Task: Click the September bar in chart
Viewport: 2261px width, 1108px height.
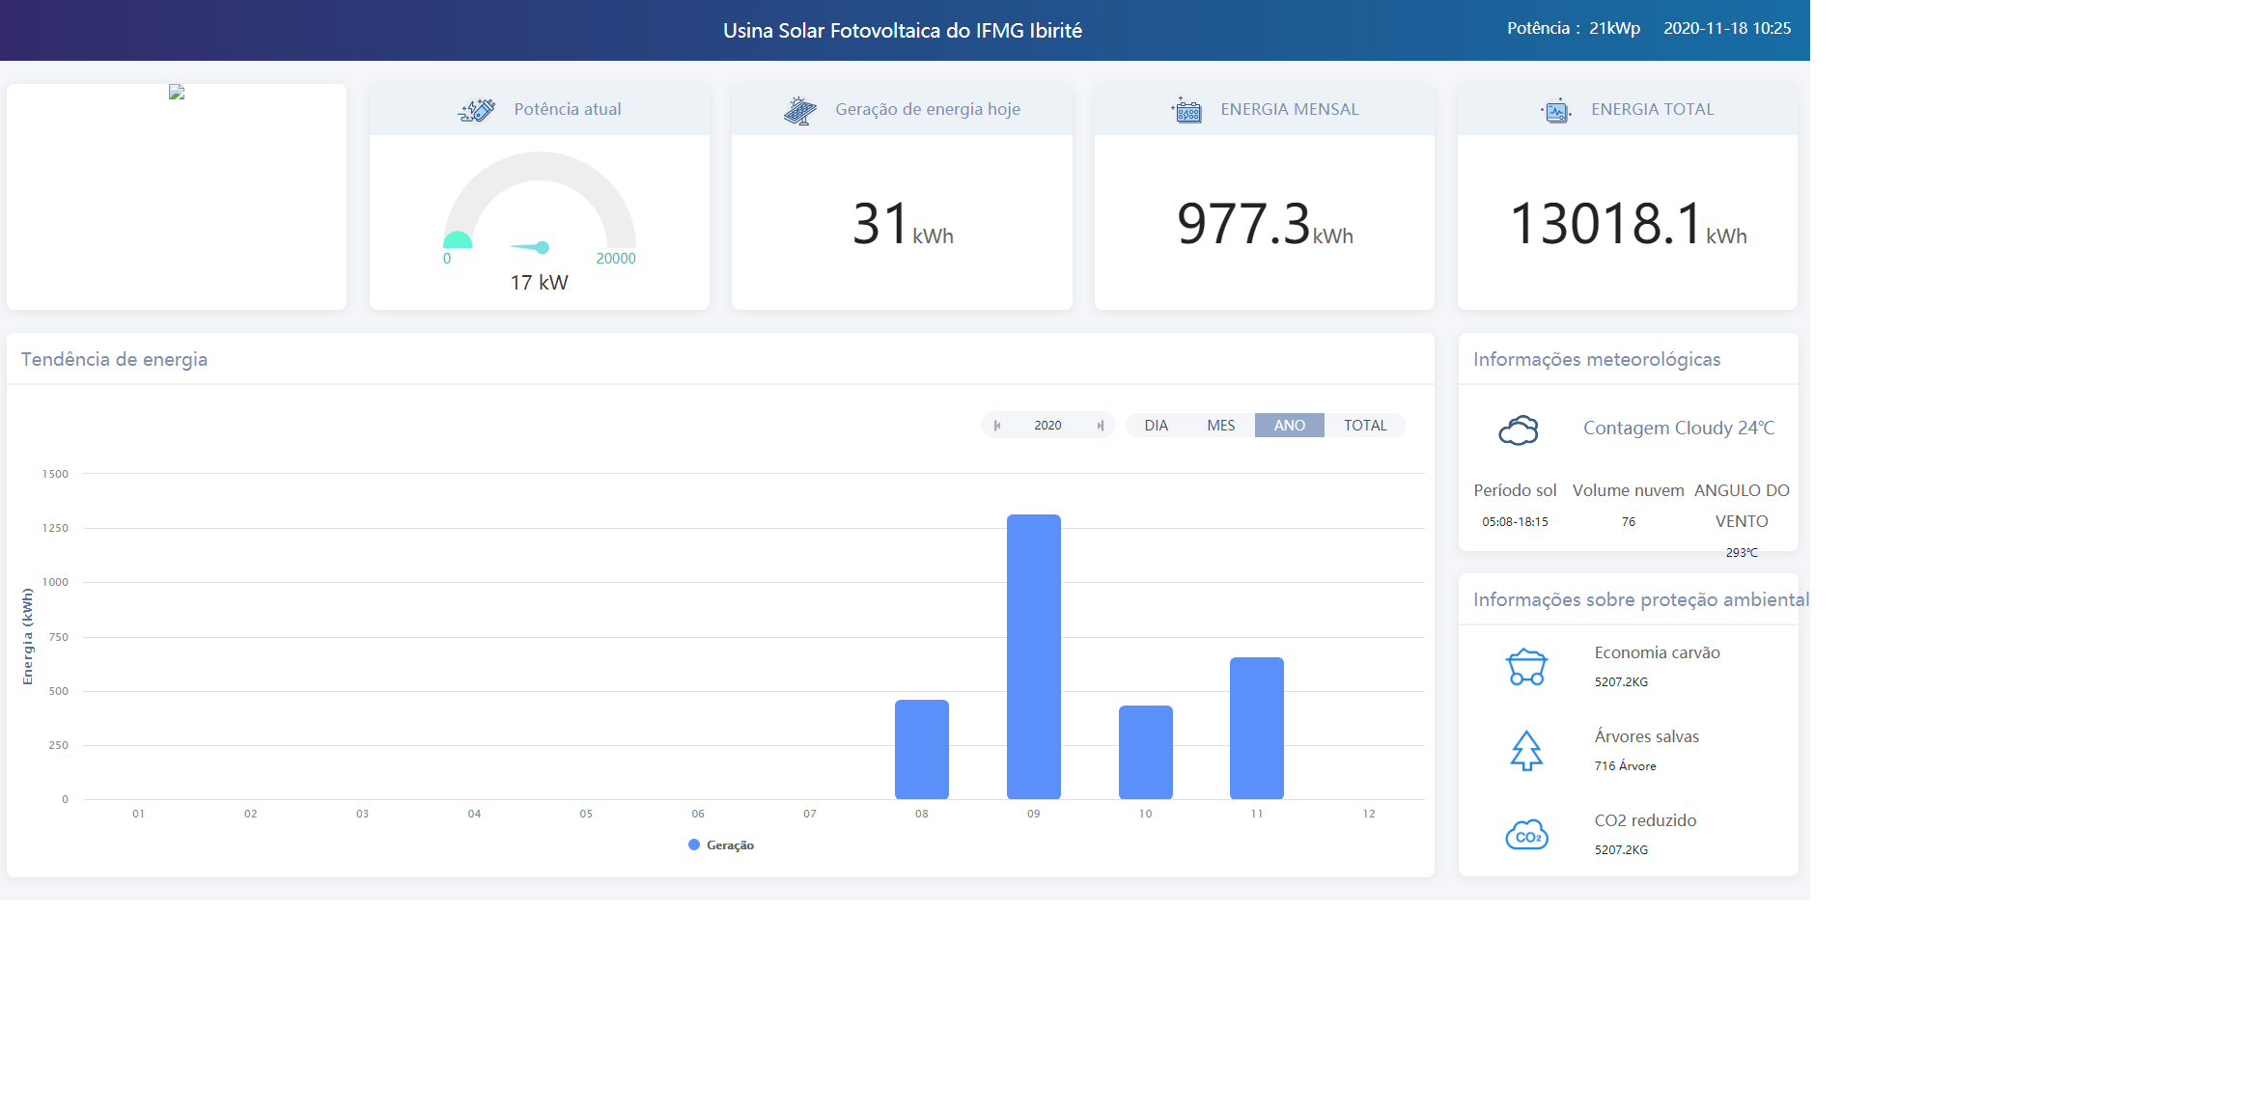Action: pos(1033,656)
